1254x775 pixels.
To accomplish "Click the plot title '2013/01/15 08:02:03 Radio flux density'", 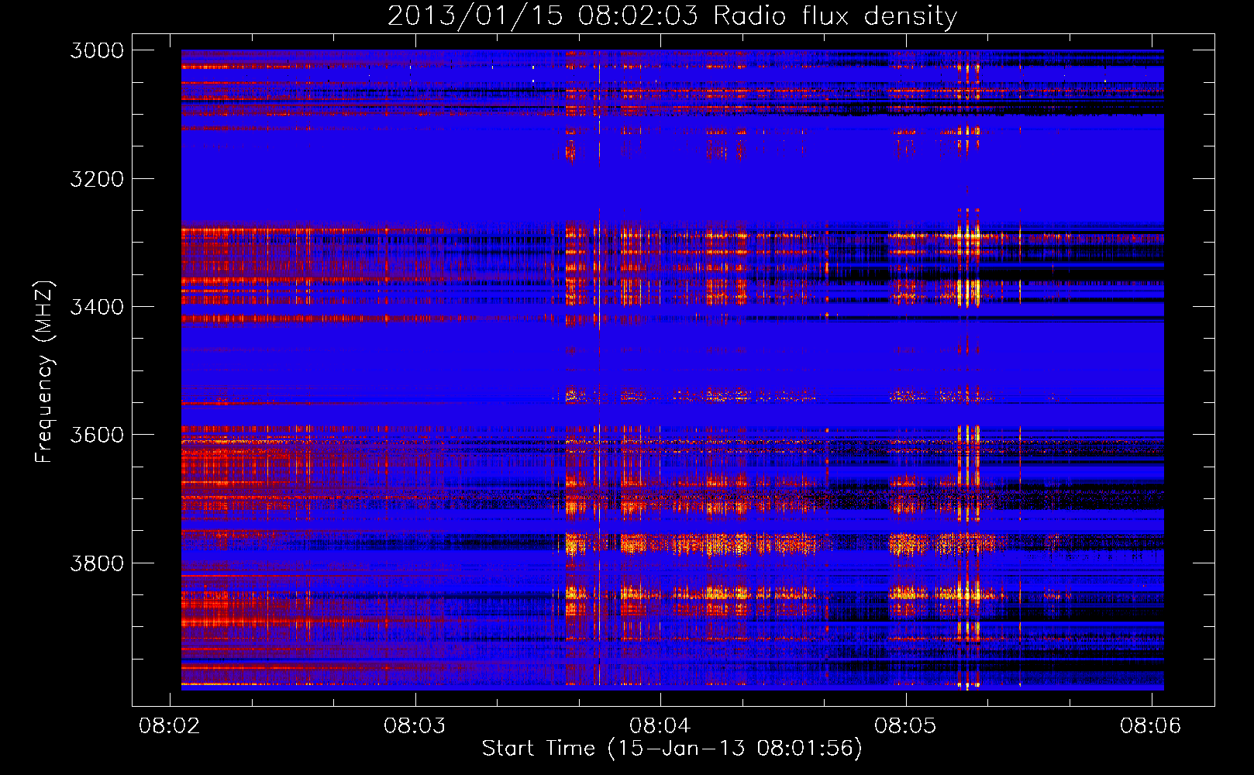I will (672, 16).
